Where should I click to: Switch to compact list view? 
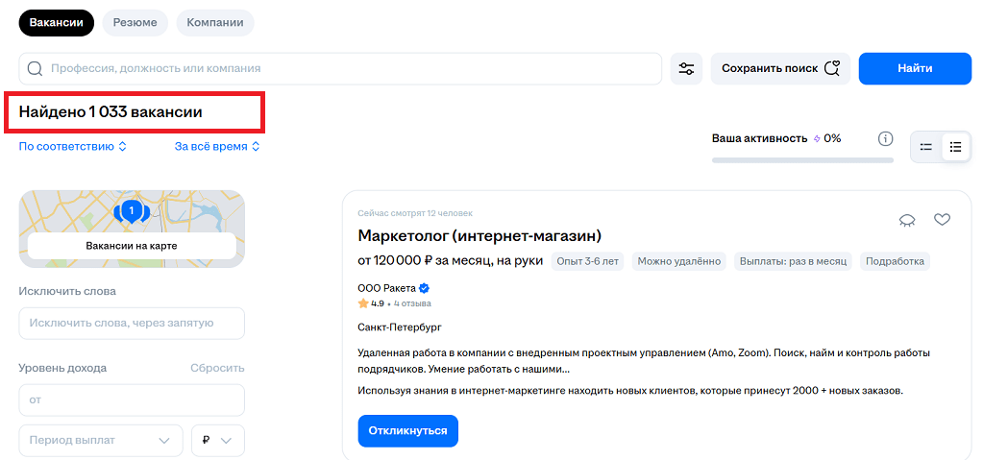[926, 147]
